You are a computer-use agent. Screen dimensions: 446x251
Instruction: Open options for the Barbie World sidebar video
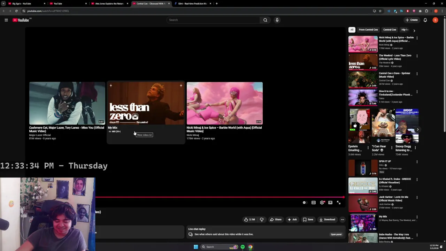click(417, 38)
